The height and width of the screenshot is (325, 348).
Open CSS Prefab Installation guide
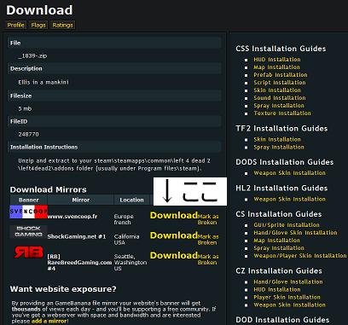coord(281,75)
